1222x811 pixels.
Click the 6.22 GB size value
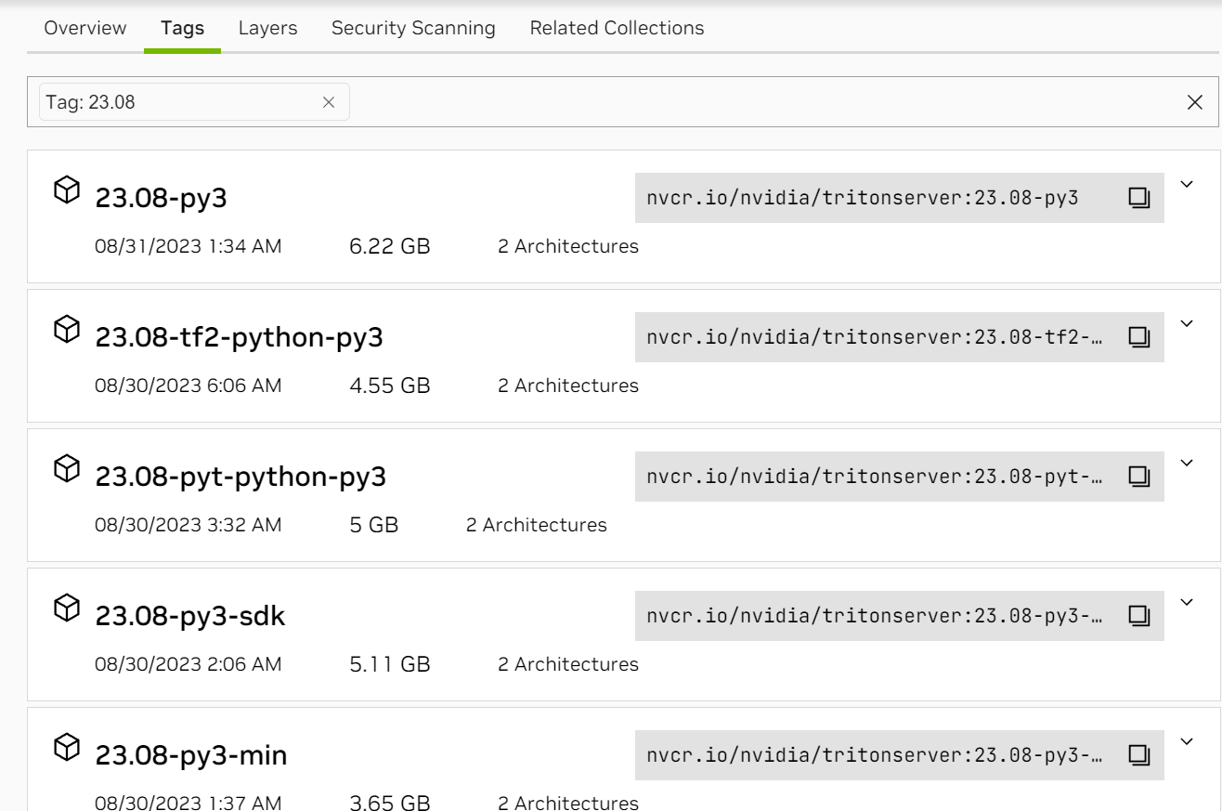(390, 247)
